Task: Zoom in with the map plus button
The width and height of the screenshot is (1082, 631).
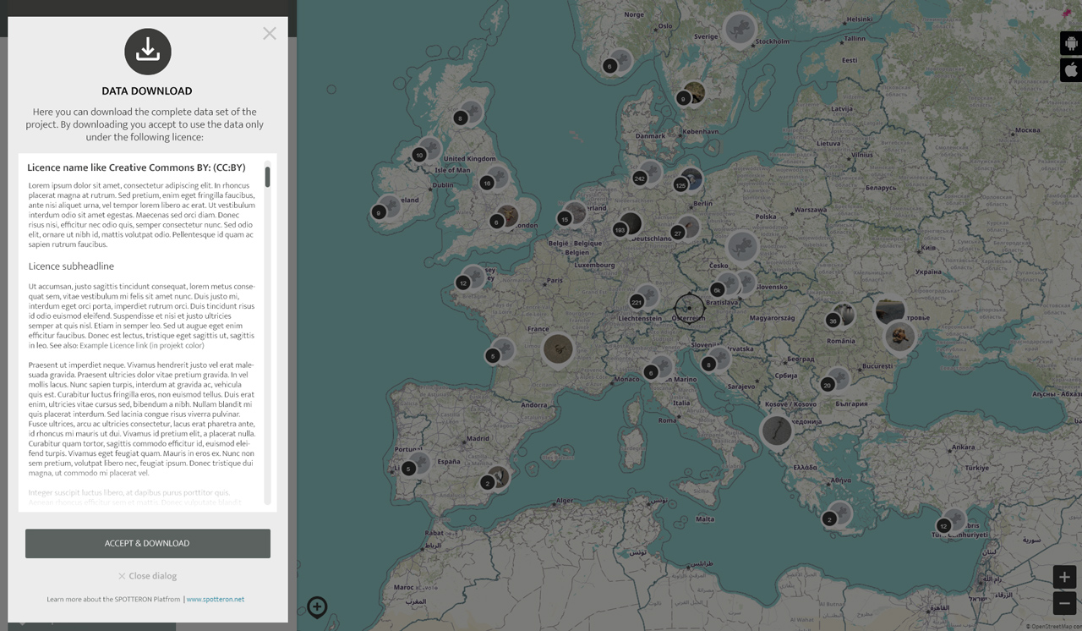Action: 1064,577
